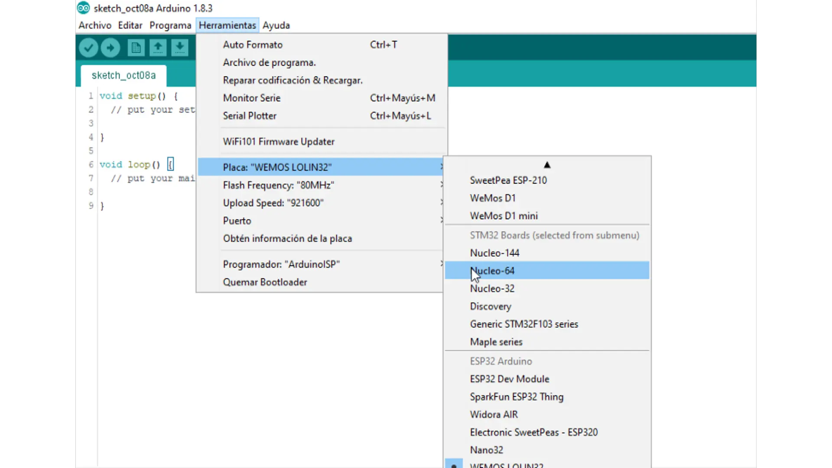
Task: Open the Ayuda menu
Action: 276,25
